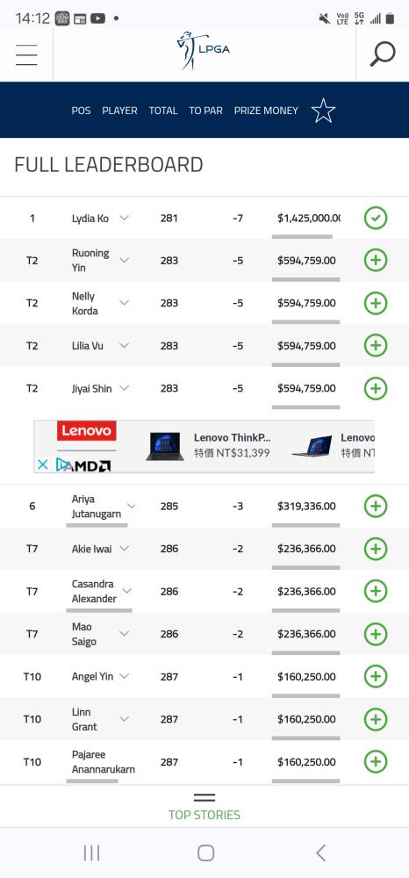The height and width of the screenshot is (878, 409).
Task: Open the search magnifier icon
Action: coord(383,54)
